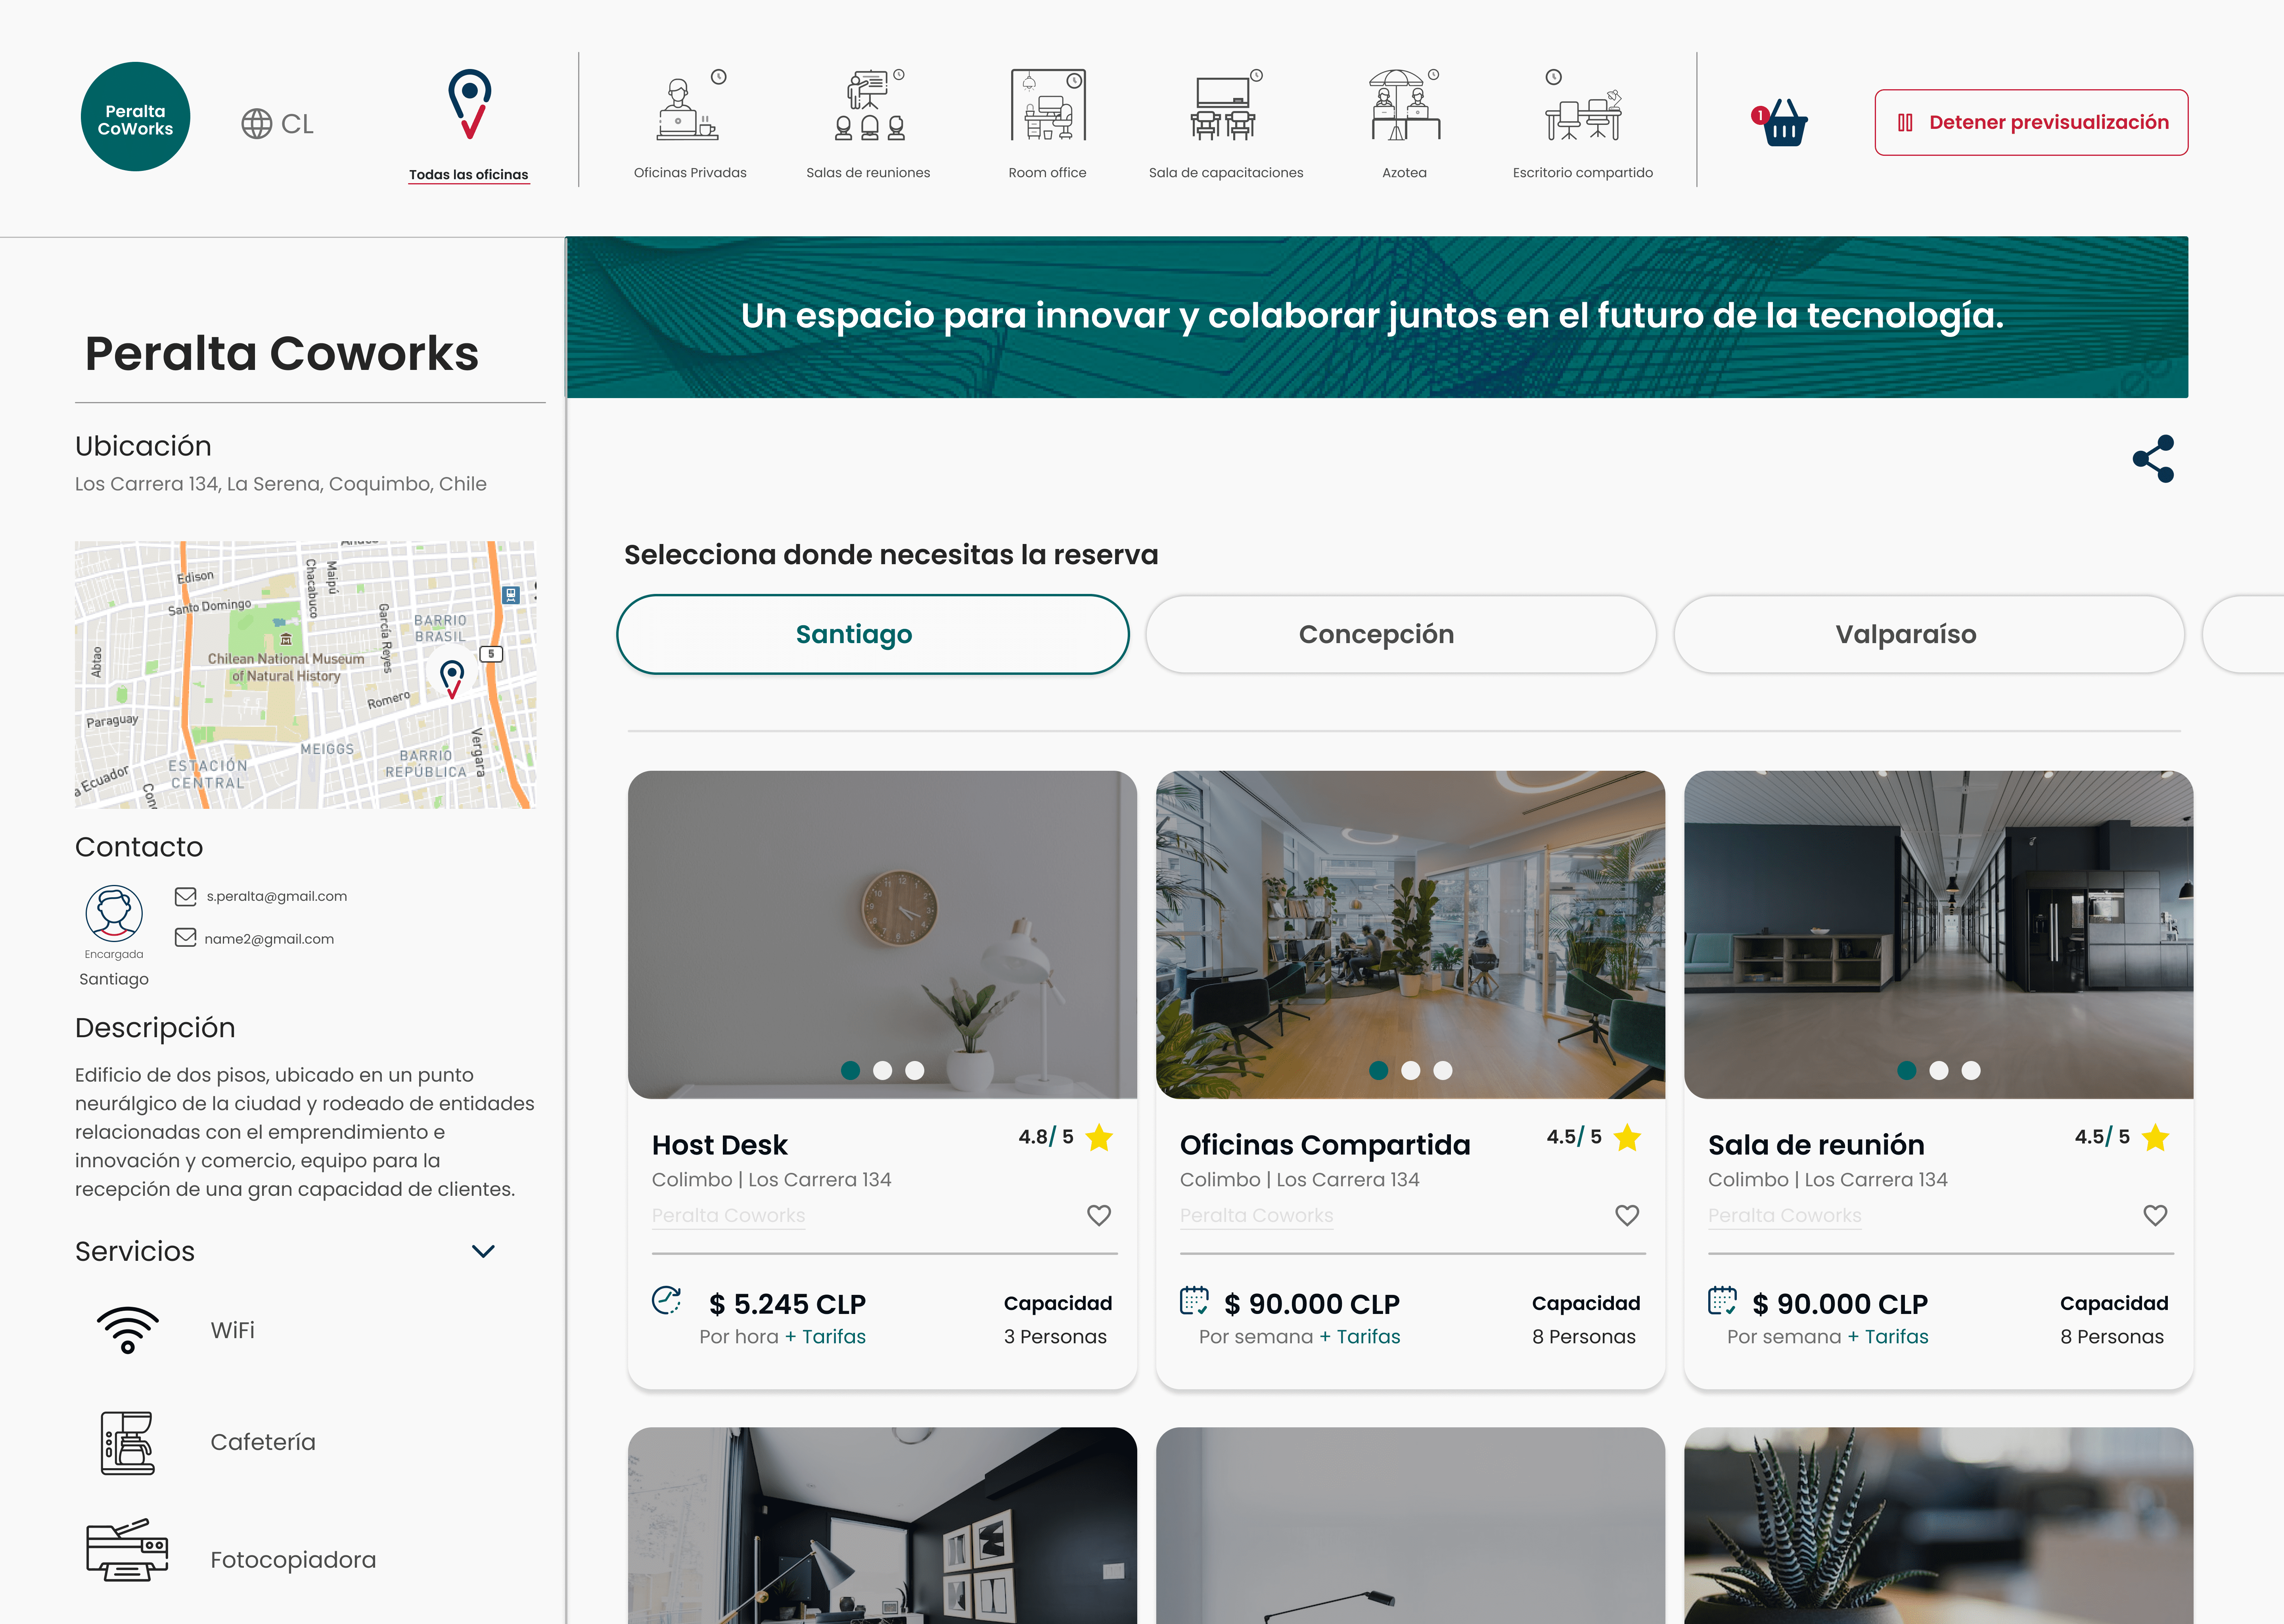The image size is (2284, 1624).
Task: Show first photo of Sala de reunión carousel
Action: [1906, 1070]
